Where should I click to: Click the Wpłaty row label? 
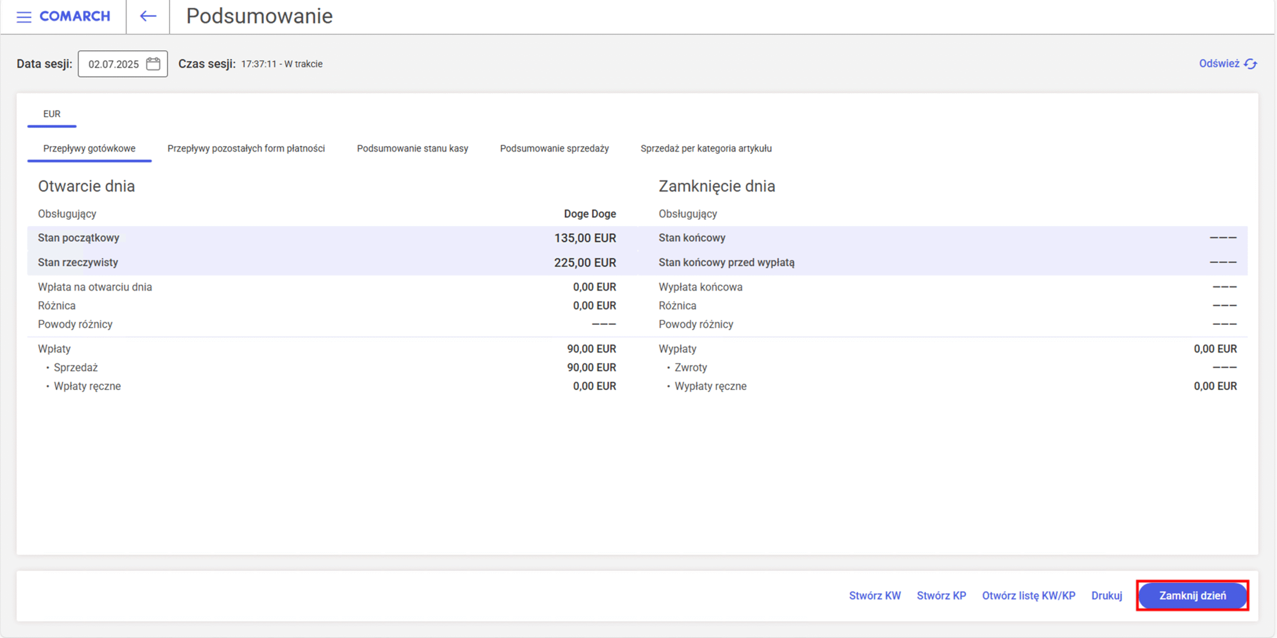tap(54, 349)
